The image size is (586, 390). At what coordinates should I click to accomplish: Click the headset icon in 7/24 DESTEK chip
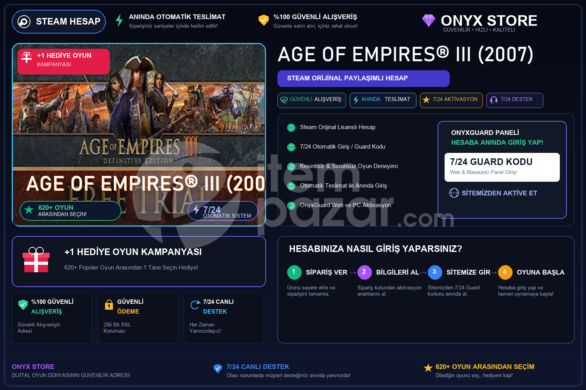494,100
